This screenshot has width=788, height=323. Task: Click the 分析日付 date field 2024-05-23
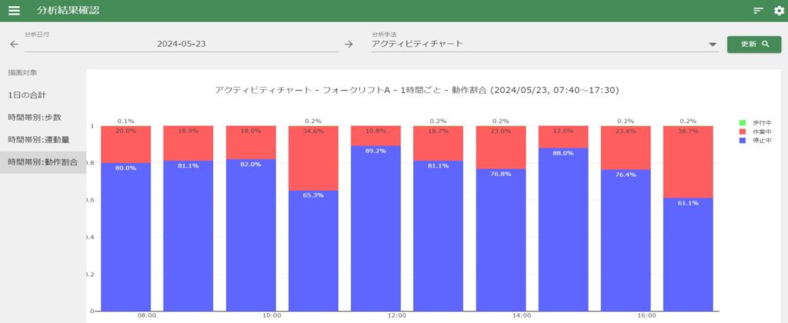182,45
